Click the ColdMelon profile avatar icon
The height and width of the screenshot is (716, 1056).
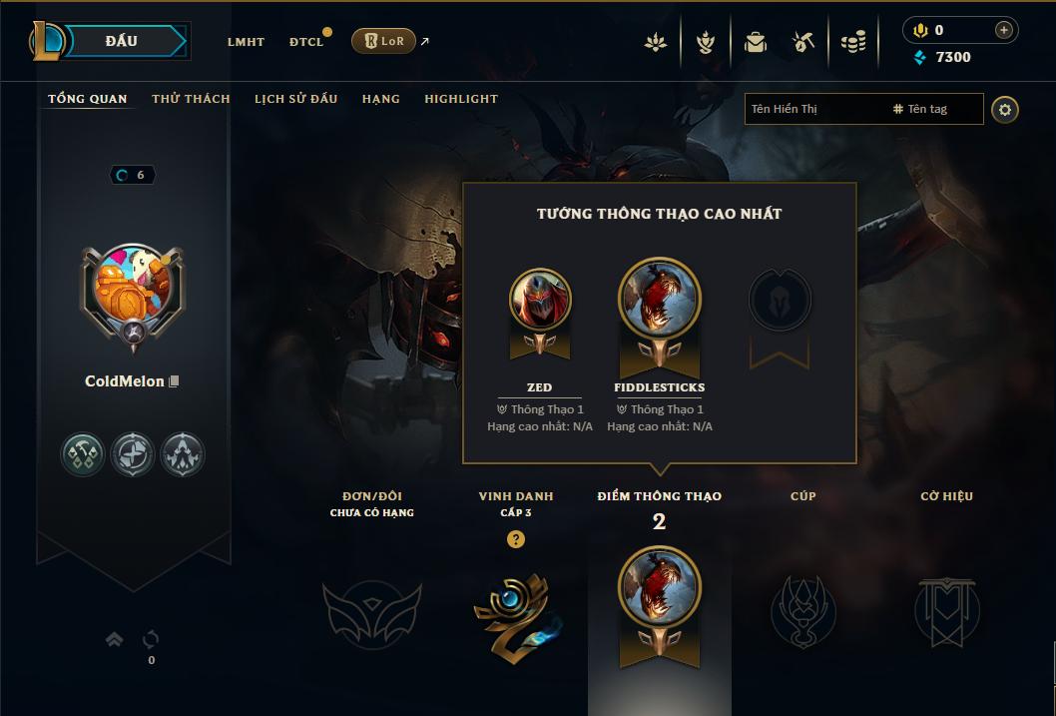click(x=133, y=295)
